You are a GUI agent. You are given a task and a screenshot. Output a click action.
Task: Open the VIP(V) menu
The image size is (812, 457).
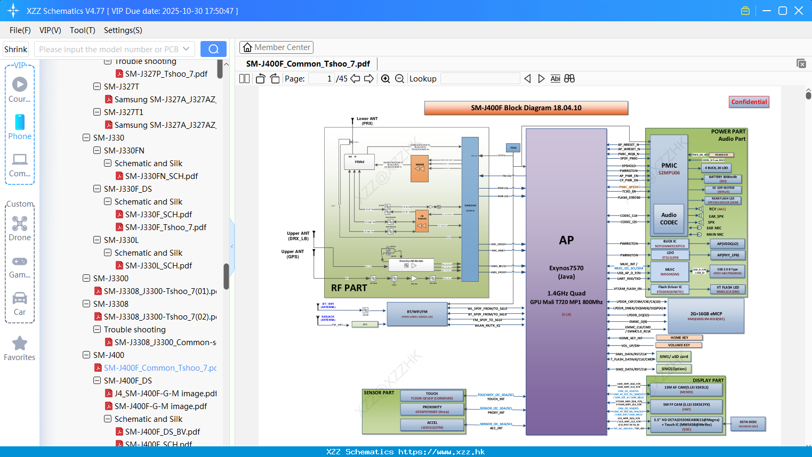tap(50, 30)
